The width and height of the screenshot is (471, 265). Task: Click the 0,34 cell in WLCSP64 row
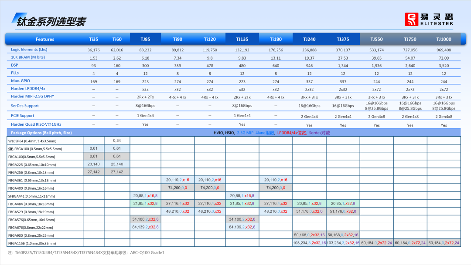click(117, 140)
